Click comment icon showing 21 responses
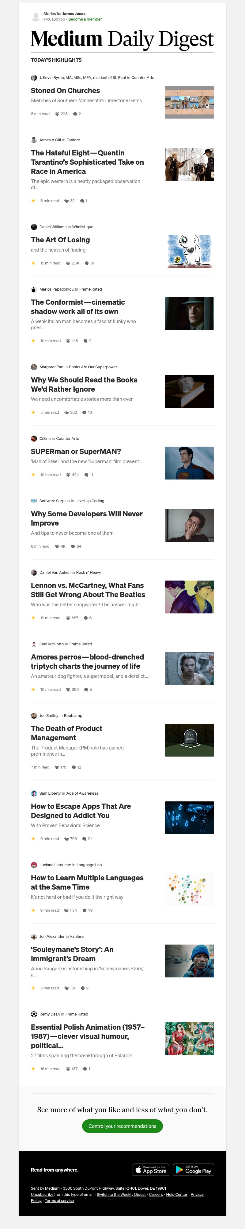Viewport: 245px width, 1229px height. [x=84, y=839]
